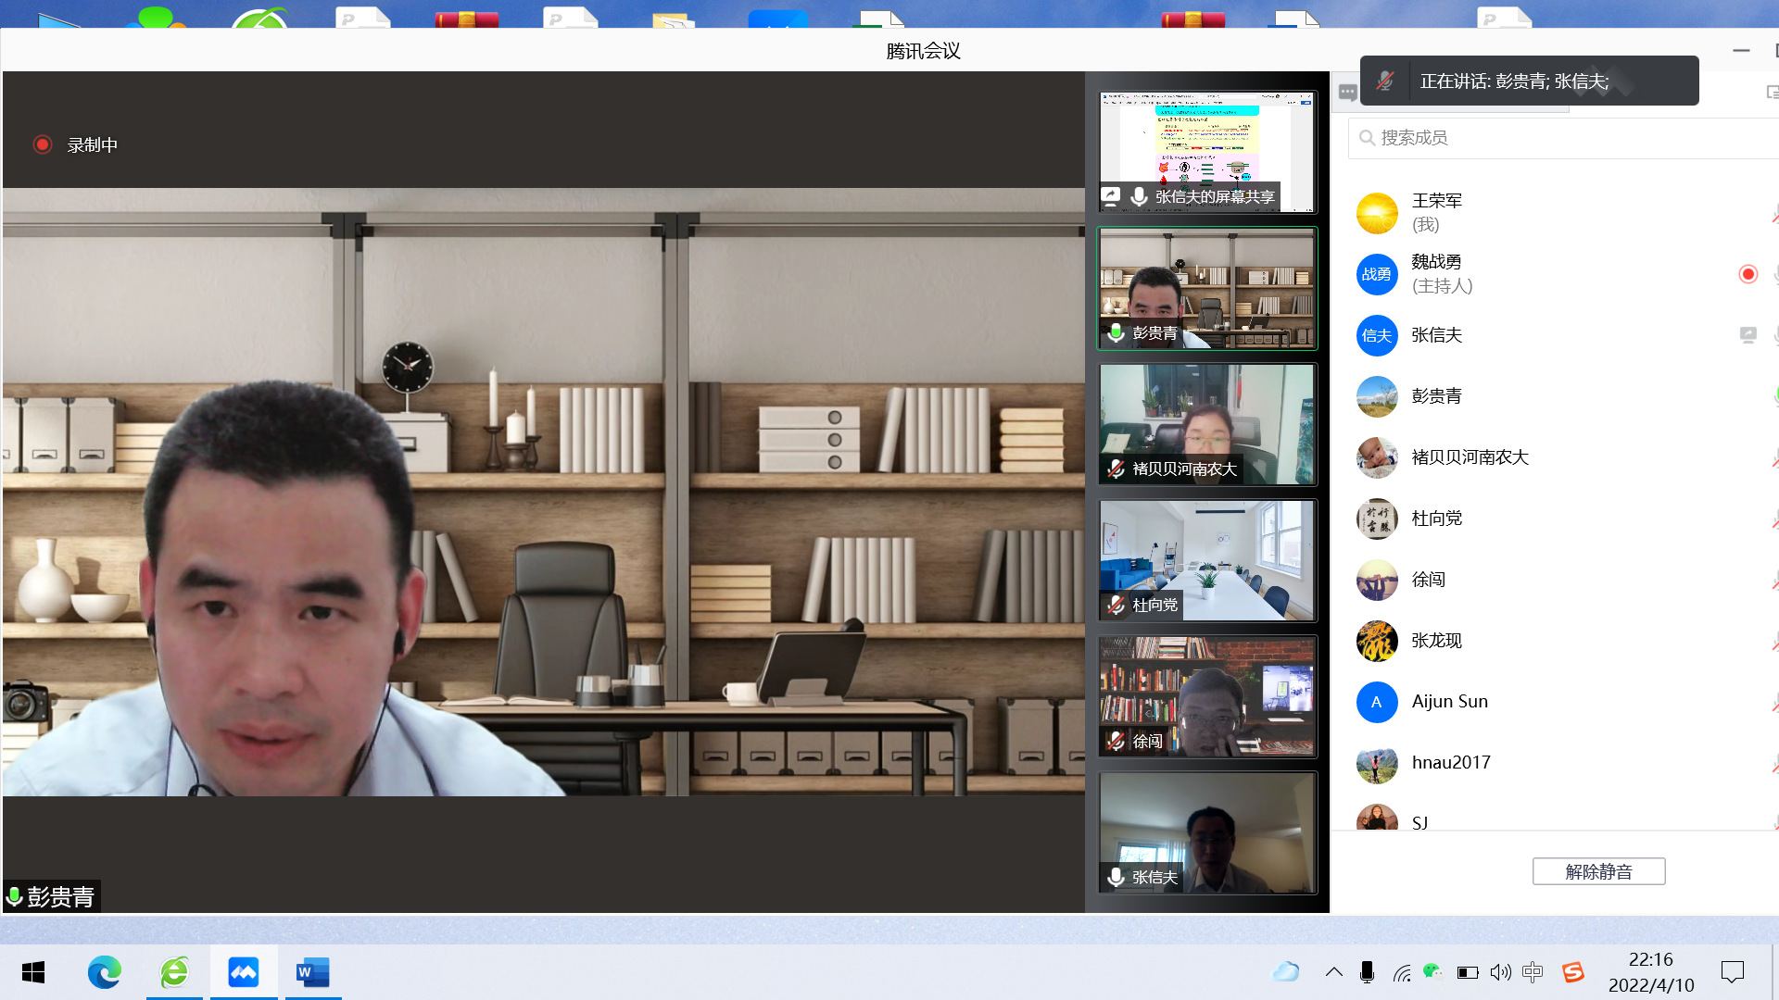This screenshot has height=1000, width=1779.
Task: Click the 解除静音 unmute button
Action: click(1598, 871)
